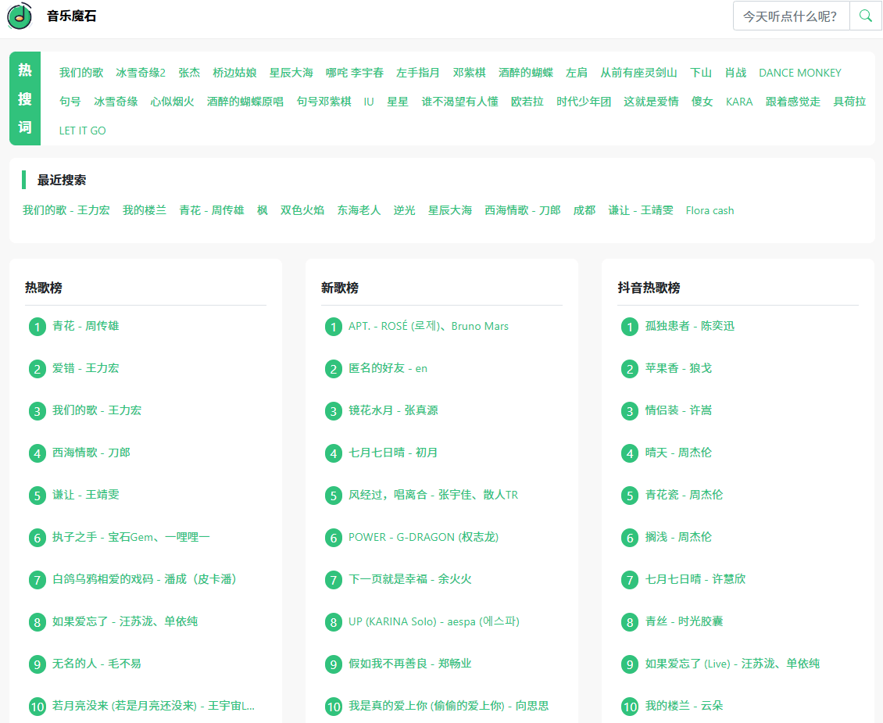
Task: Click LET IT GO in hot keywords
Action: point(82,131)
